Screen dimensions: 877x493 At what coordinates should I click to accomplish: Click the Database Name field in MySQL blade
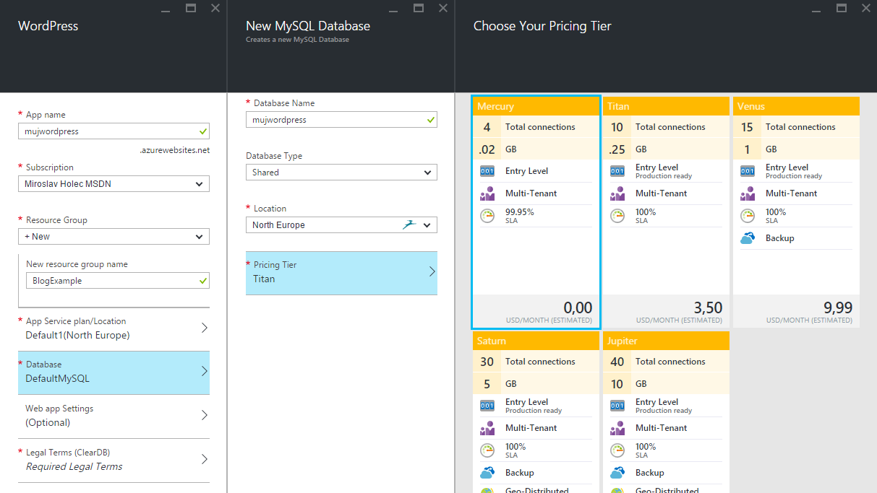click(x=341, y=120)
